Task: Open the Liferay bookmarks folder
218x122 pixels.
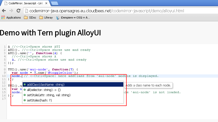Action: pyautogui.click(x=46, y=18)
